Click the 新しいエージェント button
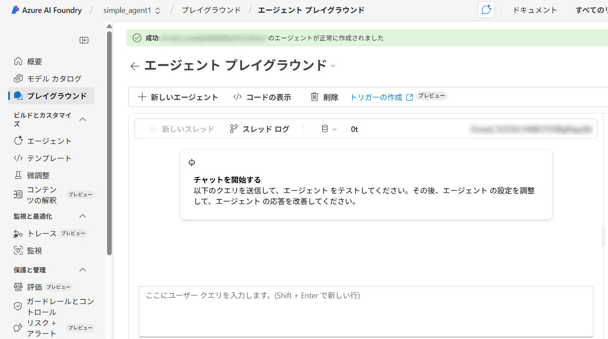 (x=178, y=97)
